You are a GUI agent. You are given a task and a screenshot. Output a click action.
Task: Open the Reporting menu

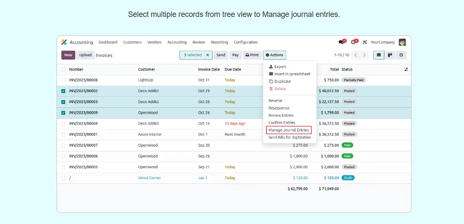[219, 42]
